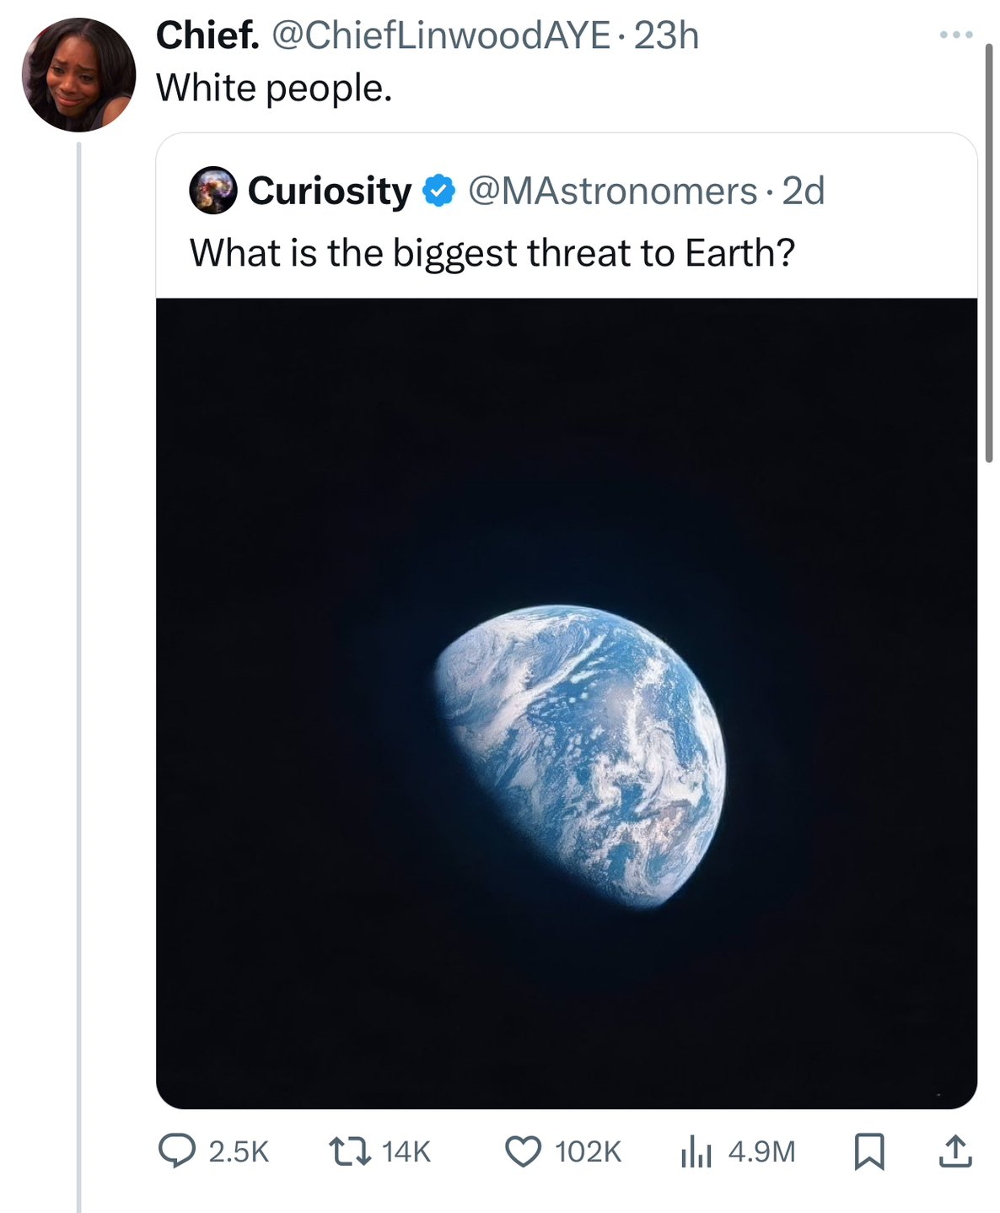Open the Earth photo from quoted tweet

pos(567,704)
